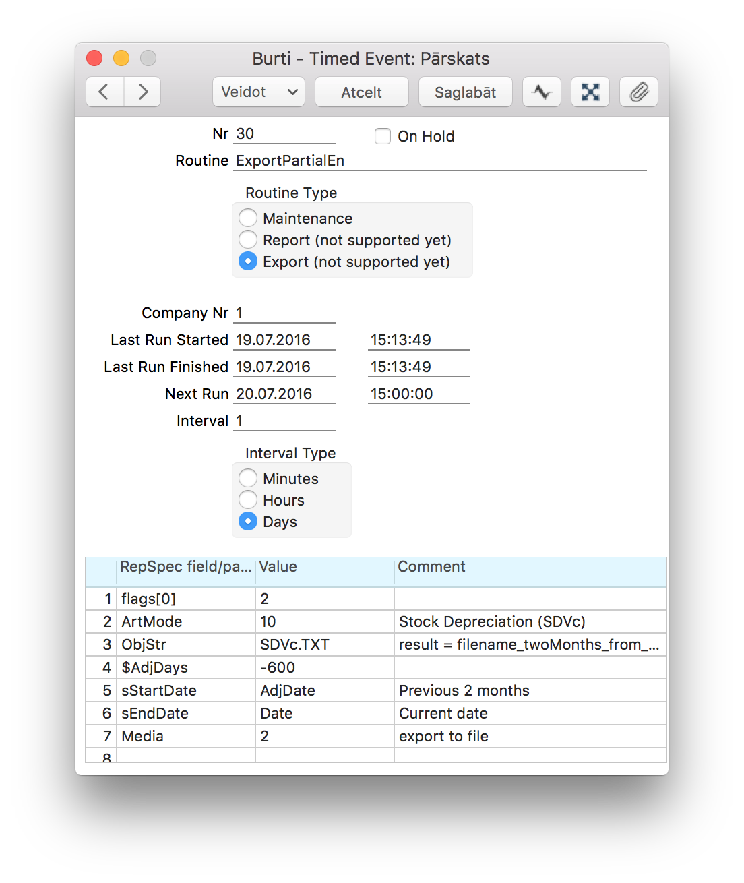The width and height of the screenshot is (744, 883).
Task: Open the activity waveform icon
Action: 541,92
